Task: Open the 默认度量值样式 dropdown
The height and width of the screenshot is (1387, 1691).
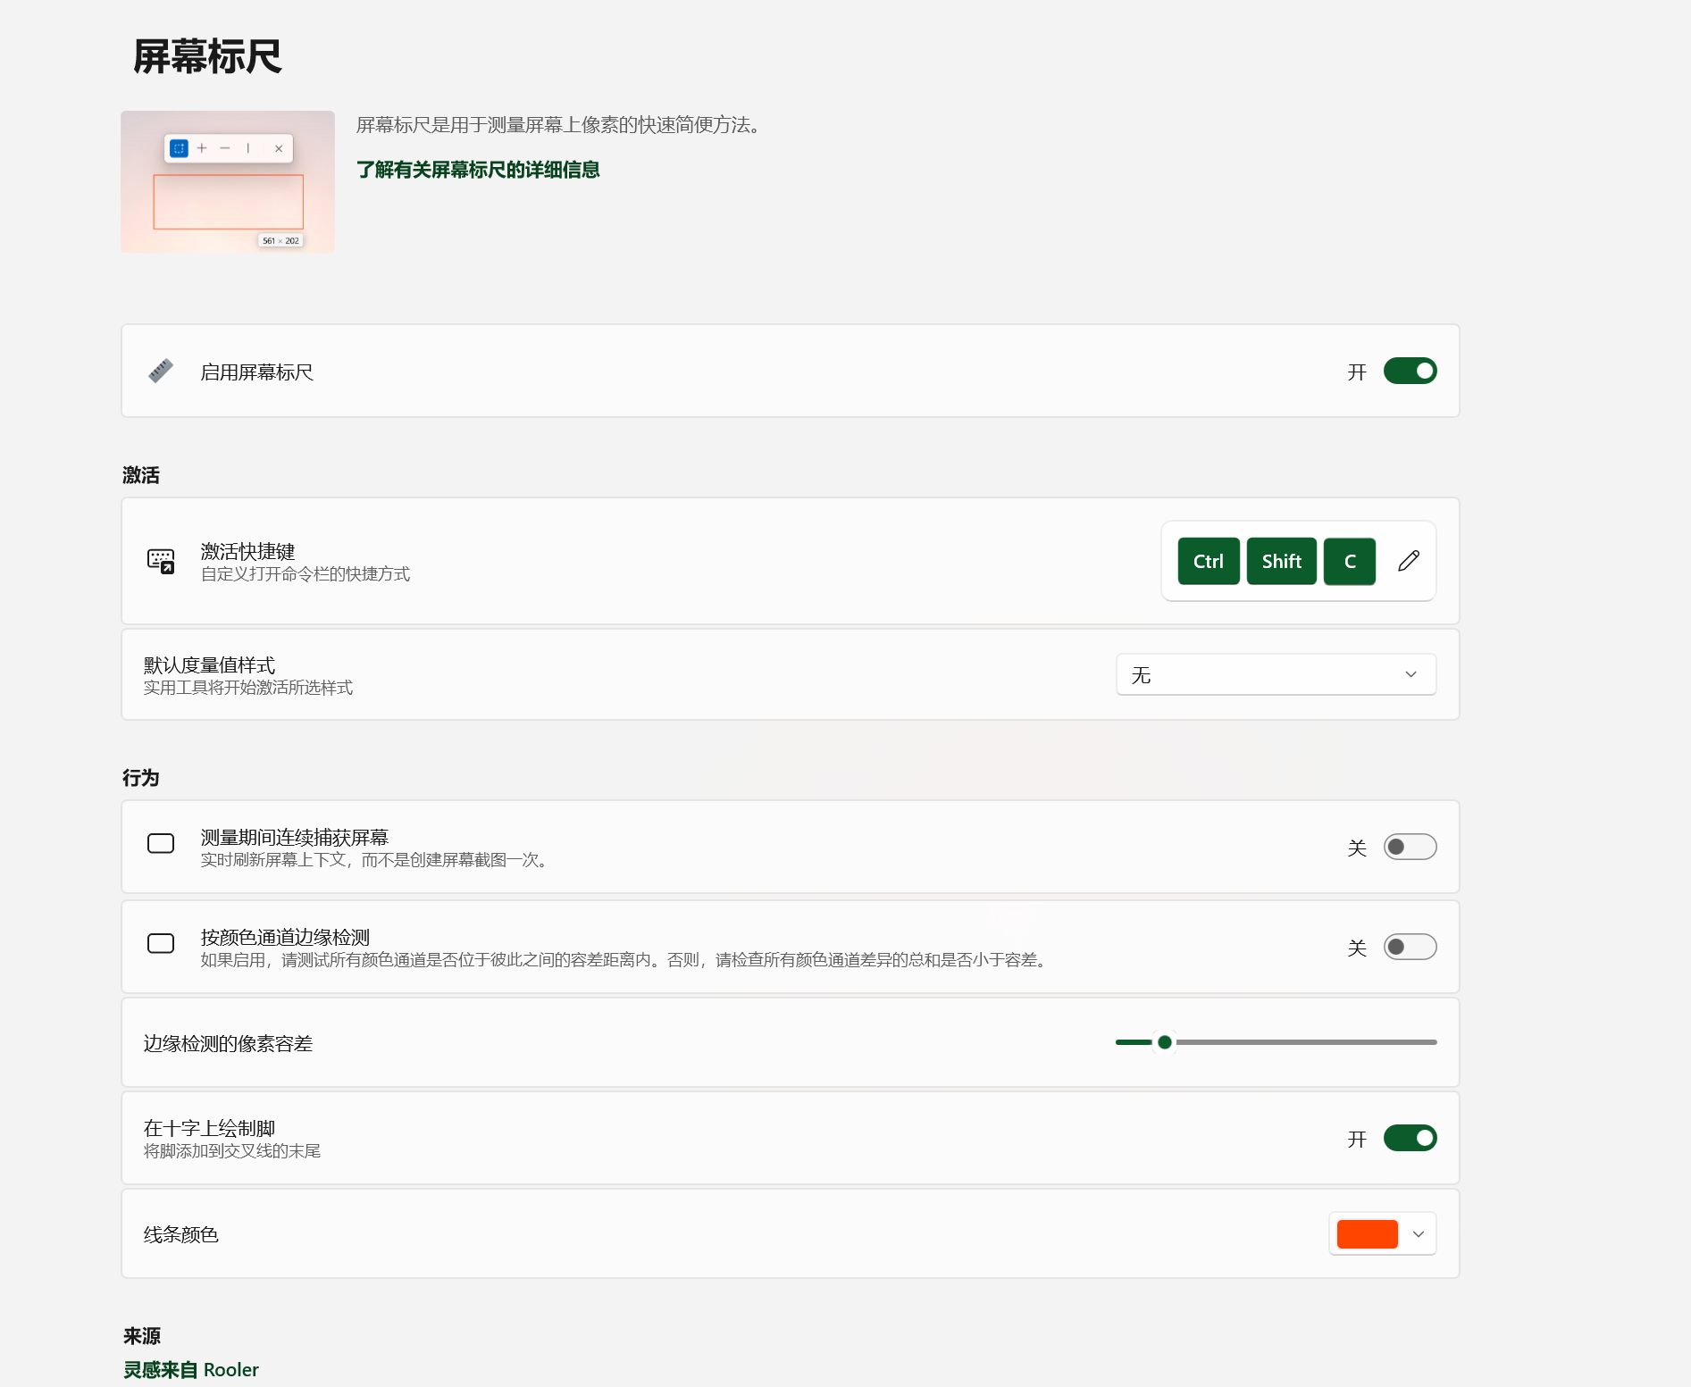Action: click(x=1275, y=674)
